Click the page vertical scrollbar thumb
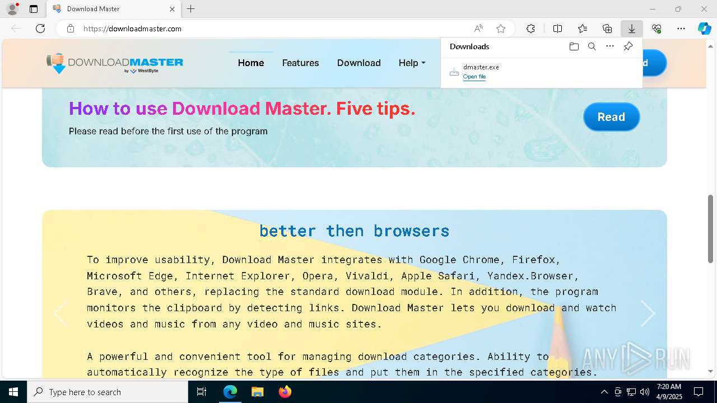The height and width of the screenshot is (403, 717). pos(711,228)
